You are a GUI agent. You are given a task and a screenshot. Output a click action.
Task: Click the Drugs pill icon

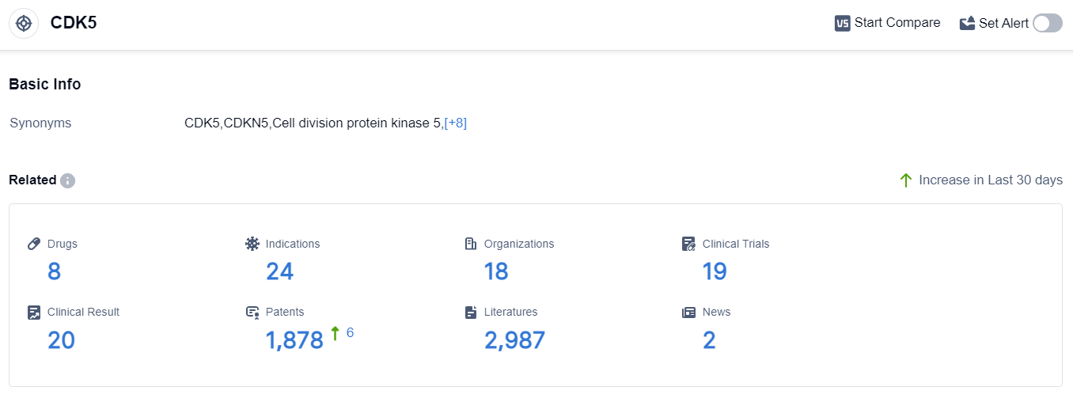[34, 244]
